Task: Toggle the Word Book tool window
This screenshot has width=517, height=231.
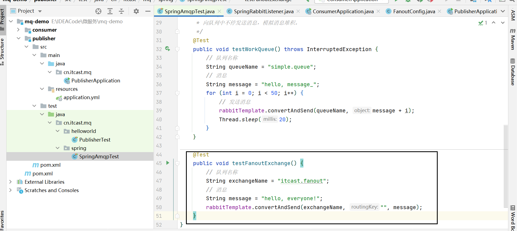Action: pyautogui.click(x=513, y=218)
